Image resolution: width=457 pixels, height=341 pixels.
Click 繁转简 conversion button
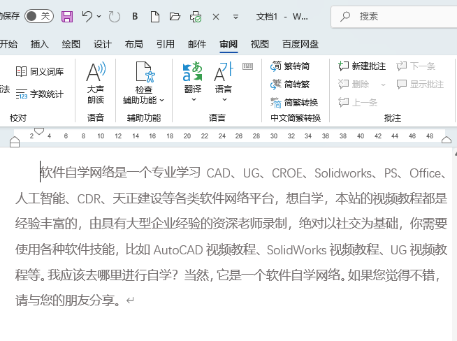click(x=290, y=66)
